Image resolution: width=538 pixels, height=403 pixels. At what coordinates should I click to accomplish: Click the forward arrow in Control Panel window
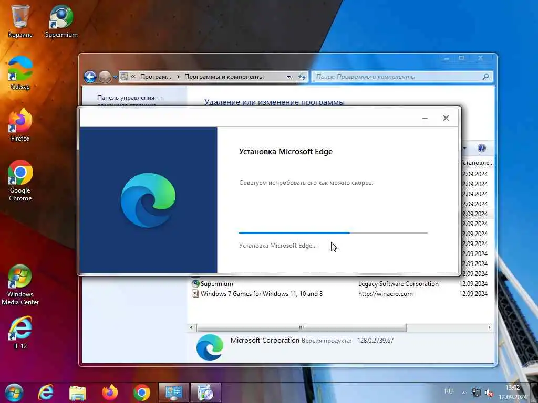(105, 77)
